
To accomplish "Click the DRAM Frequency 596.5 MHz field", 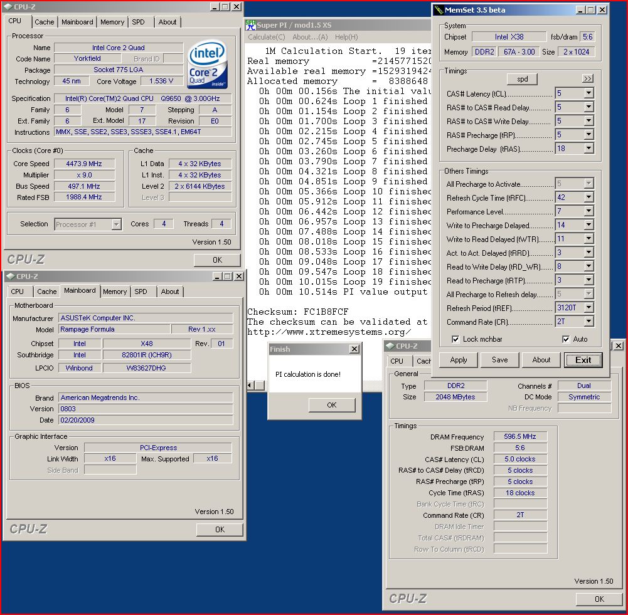I will (x=520, y=436).
